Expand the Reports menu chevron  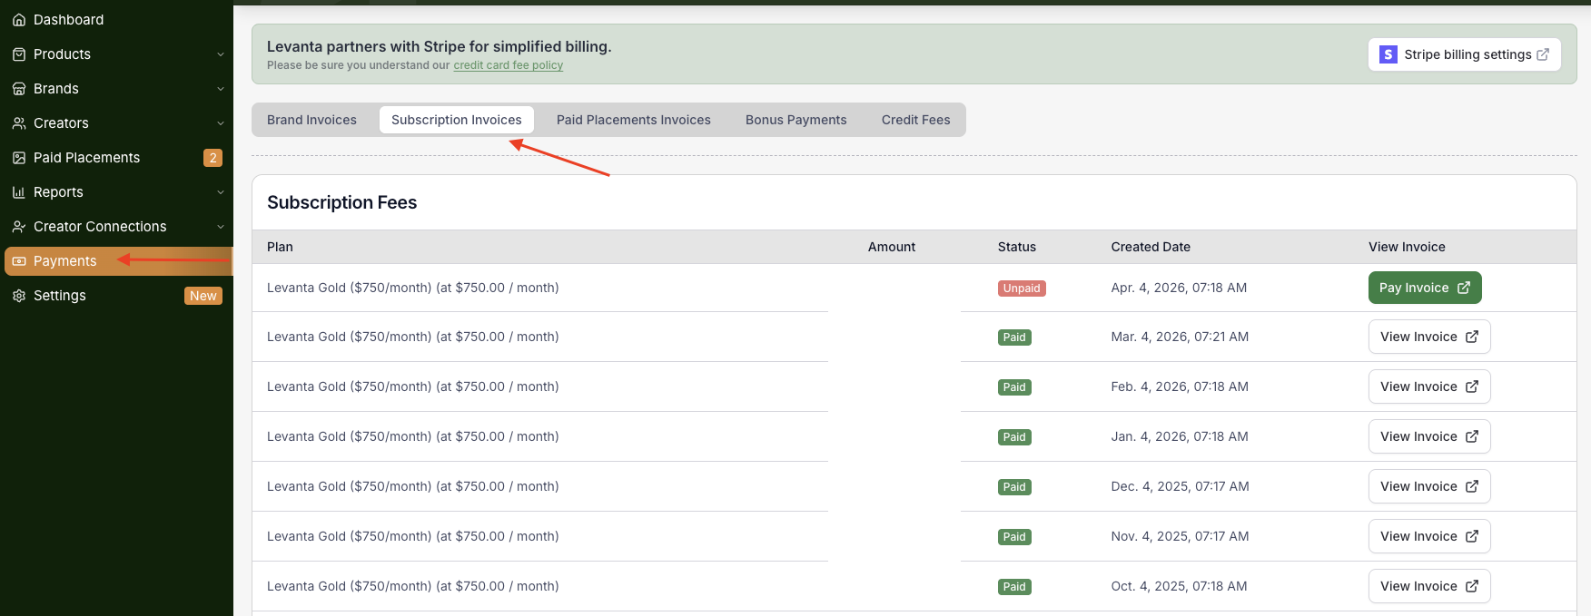click(220, 192)
